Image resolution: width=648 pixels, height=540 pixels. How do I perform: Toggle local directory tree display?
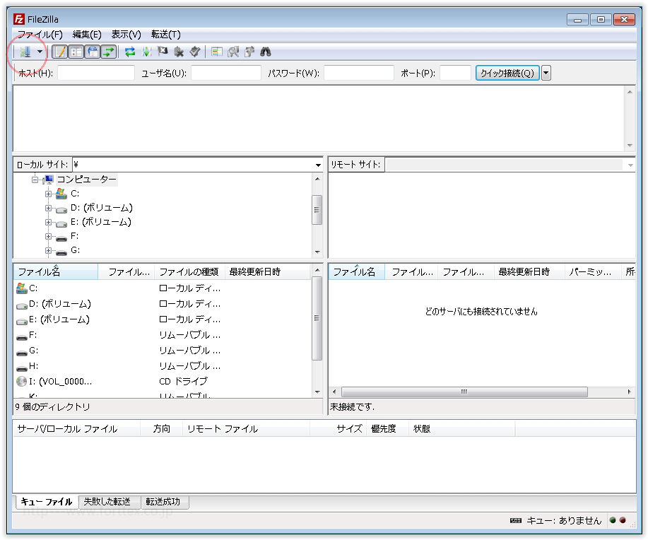point(76,52)
